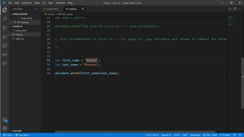The width and height of the screenshot is (244, 137).
Task: Open the Live Server broadcast icon
Action: tap(5, 54)
